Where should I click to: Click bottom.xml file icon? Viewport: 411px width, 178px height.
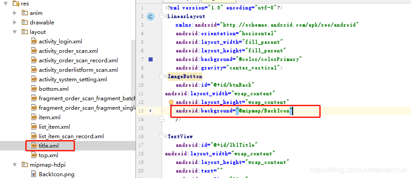34,89
